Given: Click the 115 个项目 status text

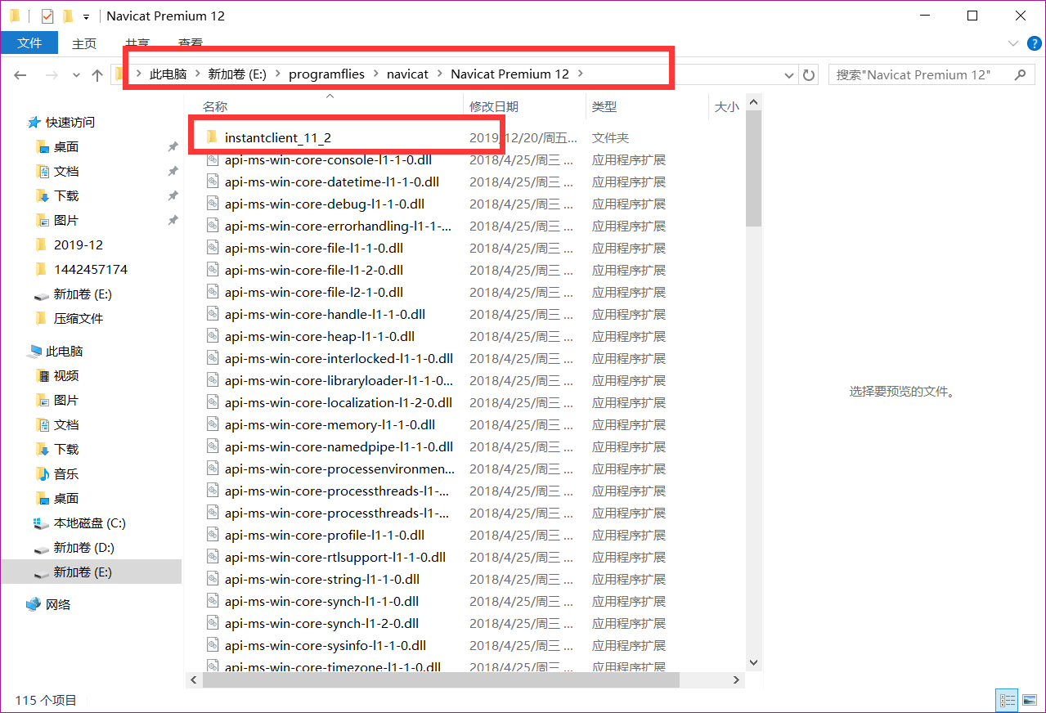Looking at the screenshot, I should tap(46, 701).
